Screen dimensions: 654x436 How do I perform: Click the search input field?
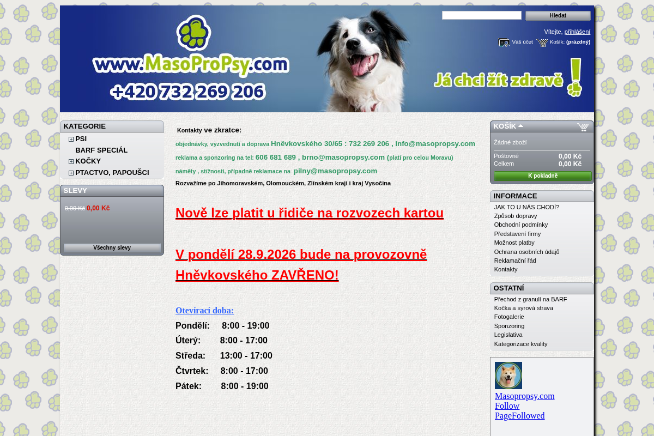[x=482, y=15]
